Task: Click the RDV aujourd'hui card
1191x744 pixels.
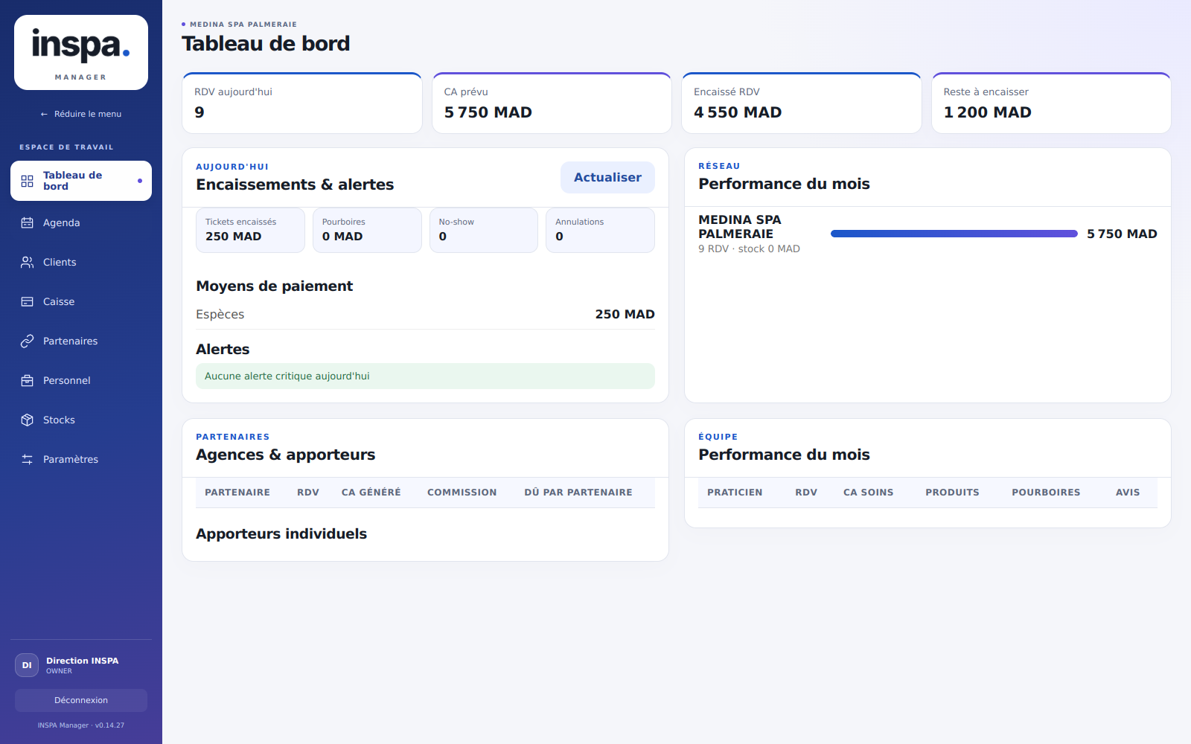Action: (x=302, y=103)
